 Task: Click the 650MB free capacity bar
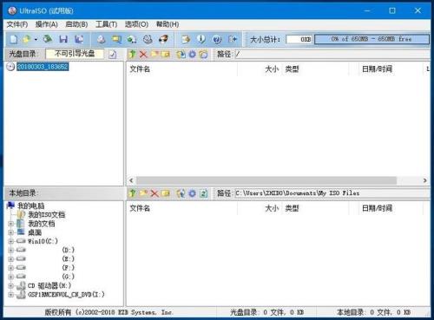click(372, 39)
